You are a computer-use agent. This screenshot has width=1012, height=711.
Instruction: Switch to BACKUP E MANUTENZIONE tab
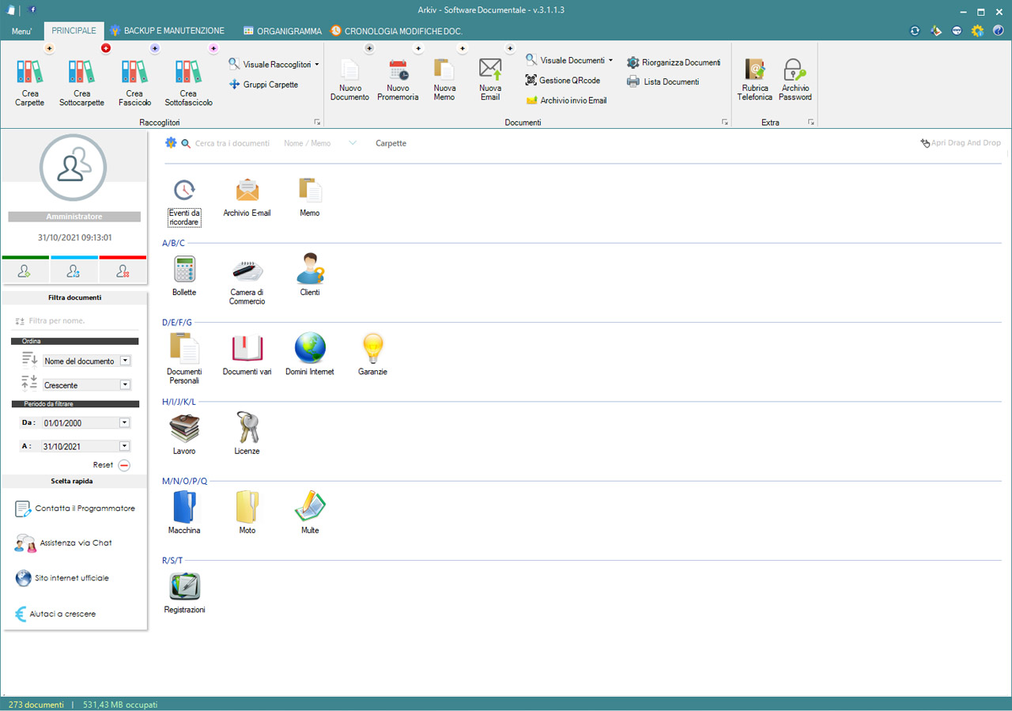(x=167, y=31)
